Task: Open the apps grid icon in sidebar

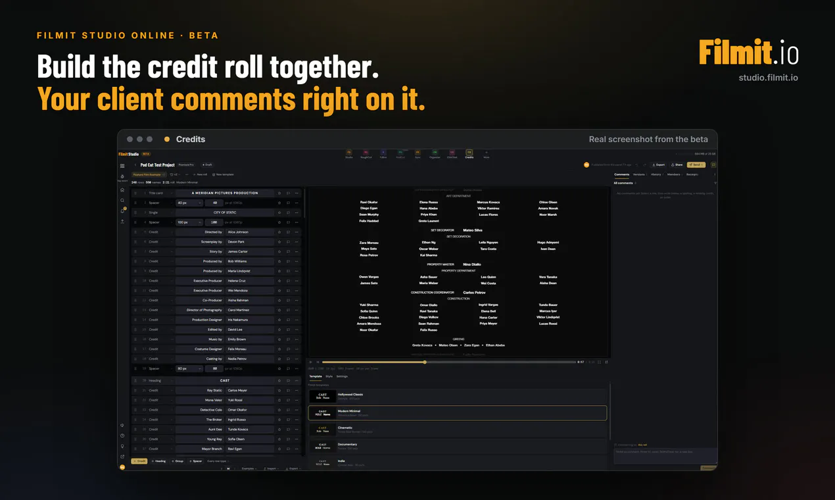Action: pyautogui.click(x=122, y=166)
